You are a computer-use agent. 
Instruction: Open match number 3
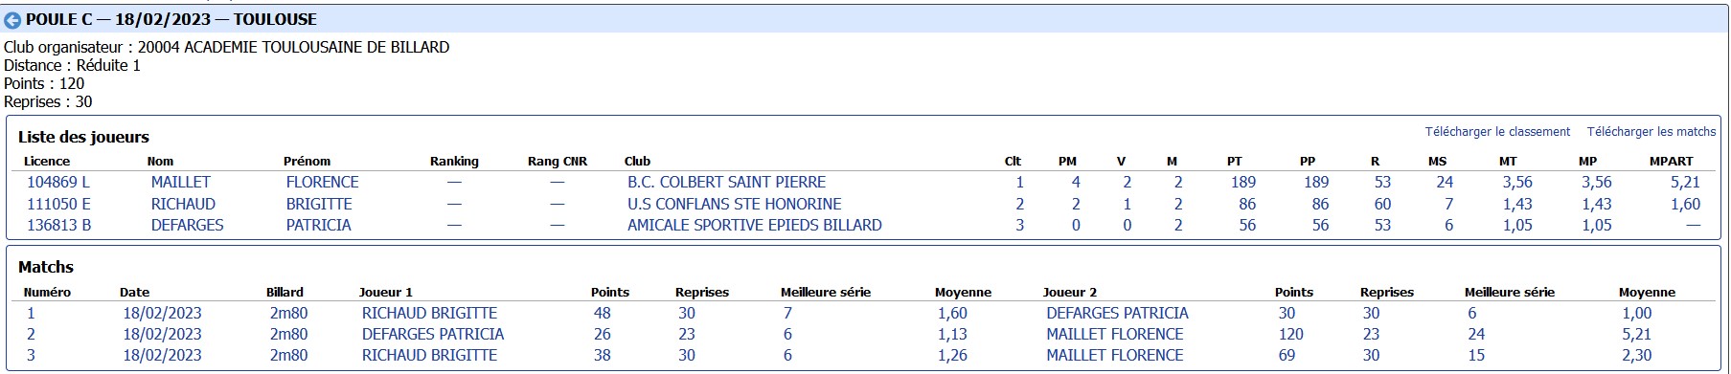[31, 355]
